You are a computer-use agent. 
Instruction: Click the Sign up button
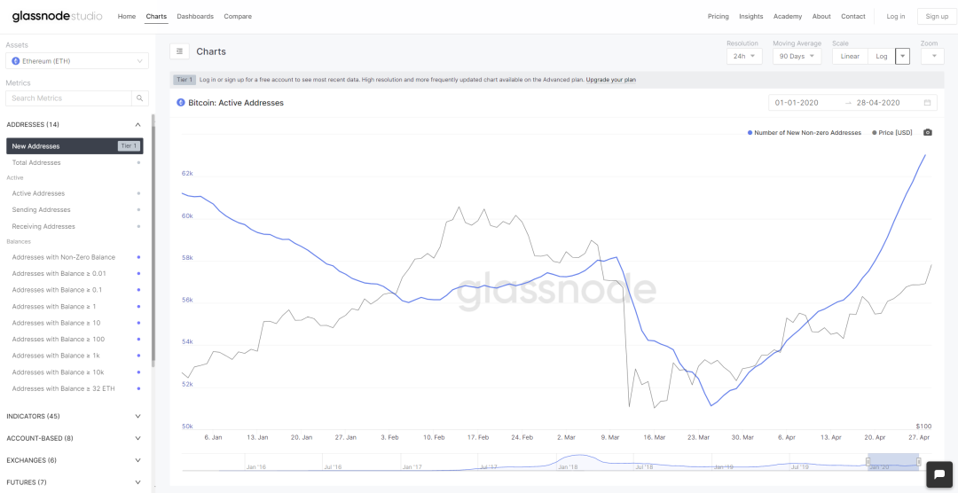(x=937, y=17)
